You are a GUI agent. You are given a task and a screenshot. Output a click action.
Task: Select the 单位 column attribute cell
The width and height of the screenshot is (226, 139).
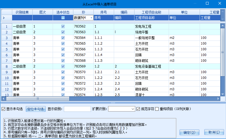click(184, 18)
